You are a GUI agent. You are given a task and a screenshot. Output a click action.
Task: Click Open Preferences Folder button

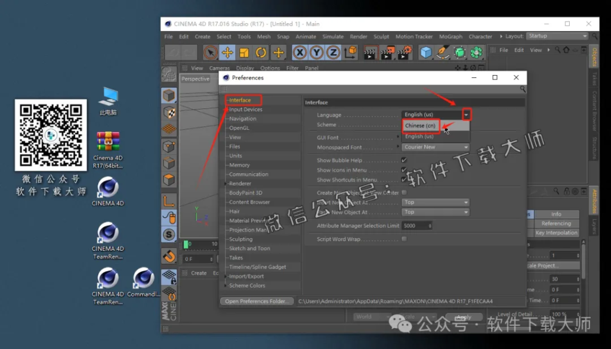pos(257,301)
